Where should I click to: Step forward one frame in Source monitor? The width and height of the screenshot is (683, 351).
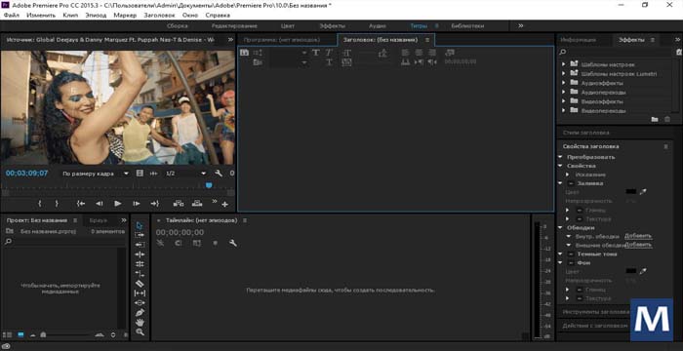tap(137, 204)
